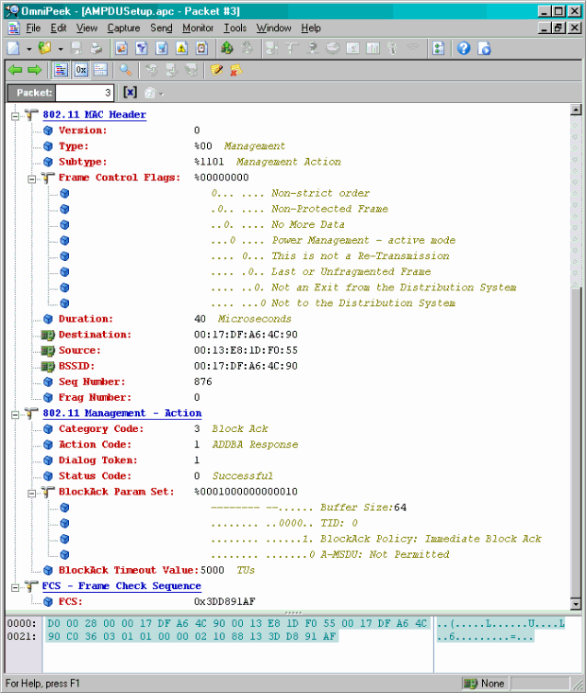
Task: Collapse the FCS - Frame Check Sequence node
Action: [x=15, y=587]
